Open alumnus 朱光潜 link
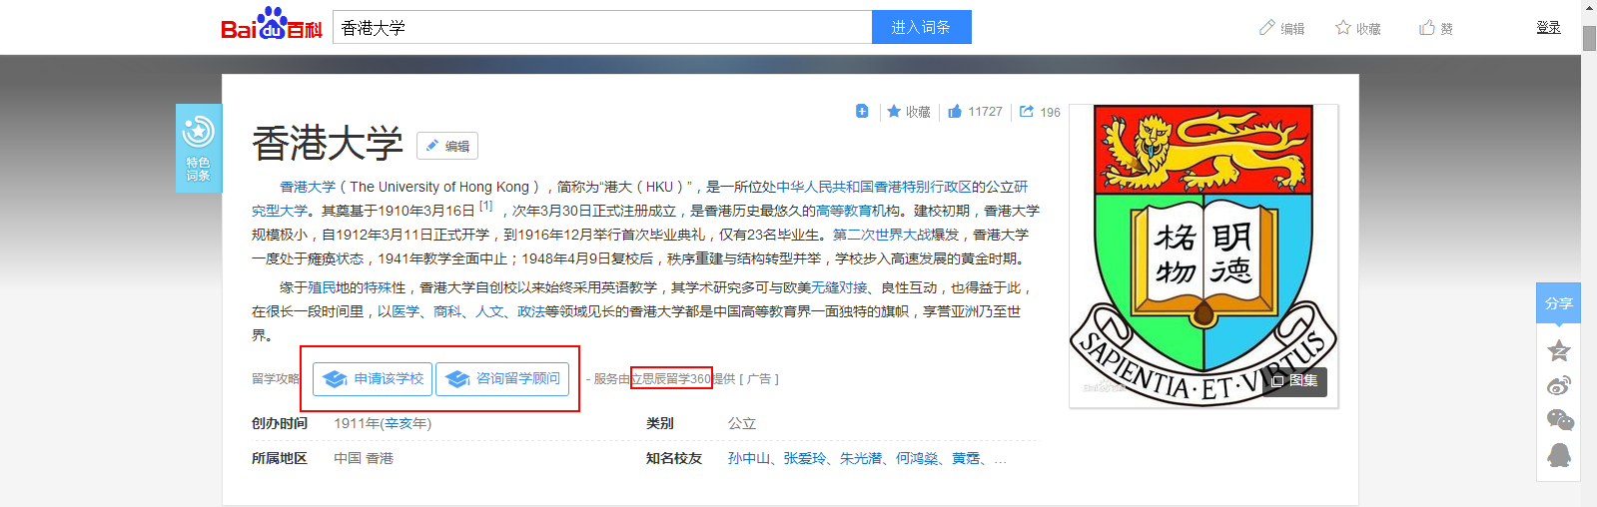Image resolution: width=1597 pixels, height=507 pixels. (861, 458)
